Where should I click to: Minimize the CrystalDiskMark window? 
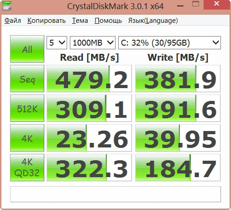pos(180,5)
